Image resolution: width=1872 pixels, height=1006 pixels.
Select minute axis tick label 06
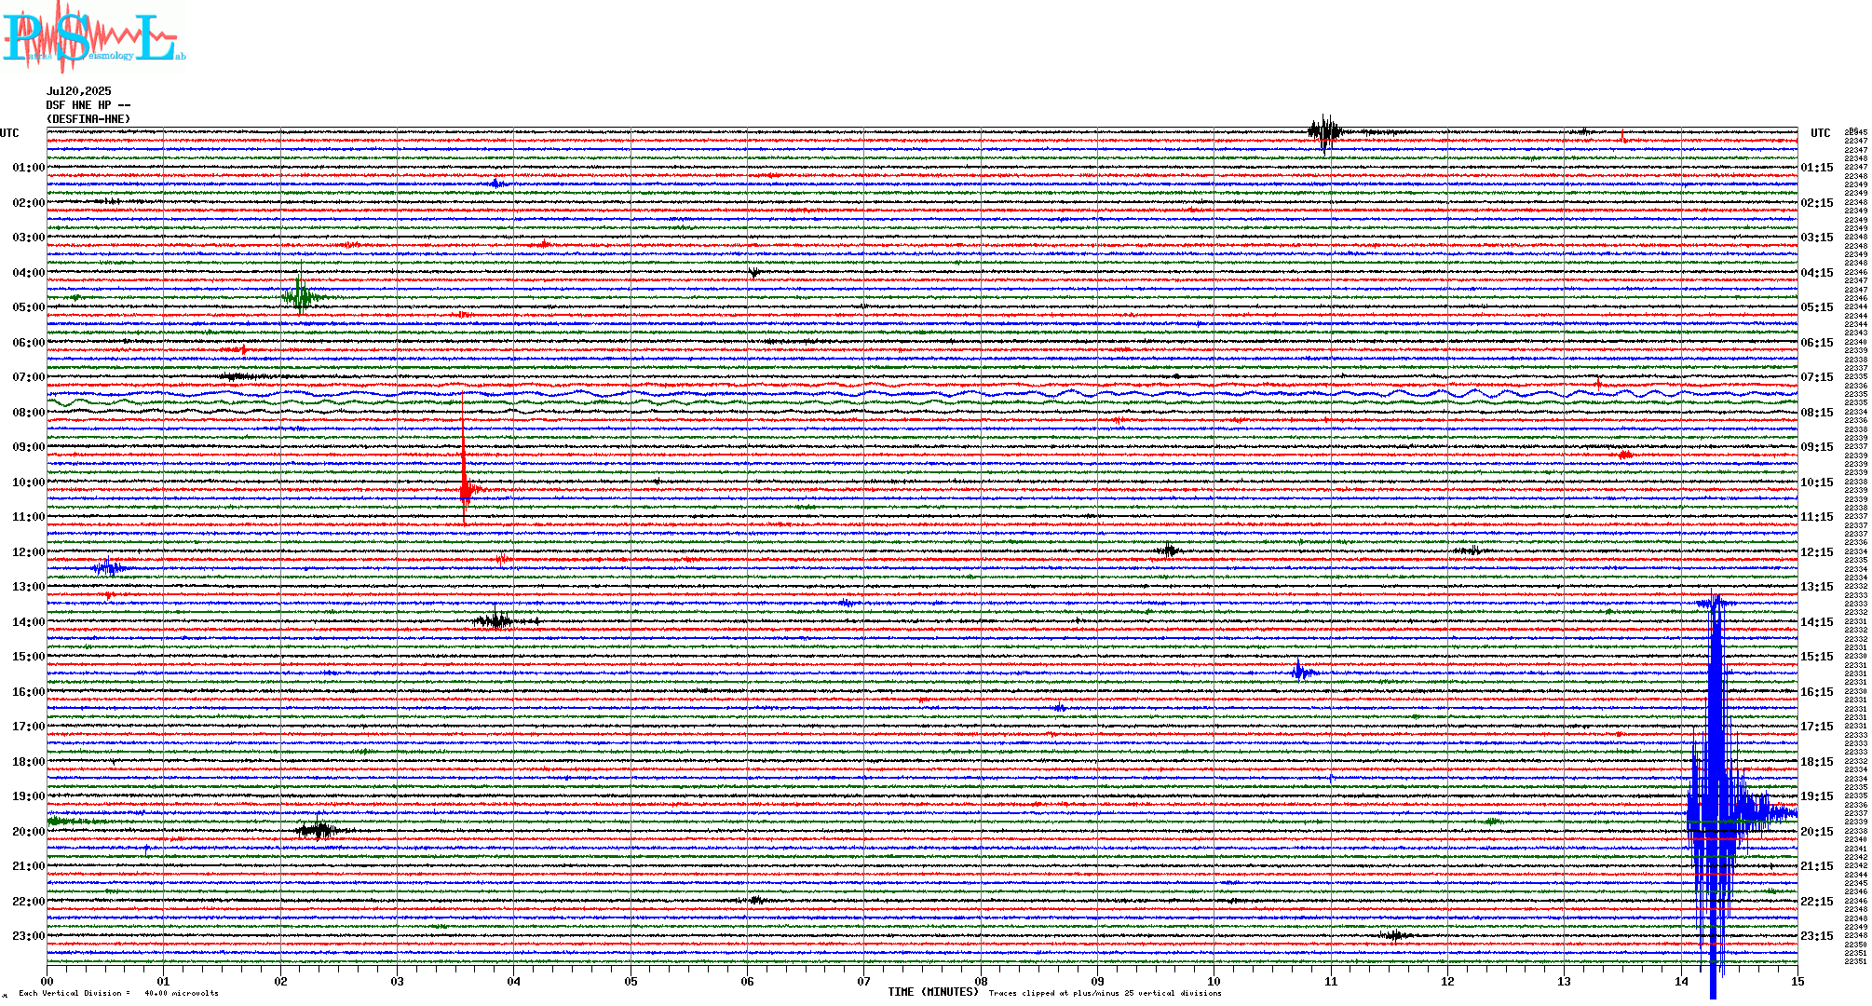coord(748,981)
